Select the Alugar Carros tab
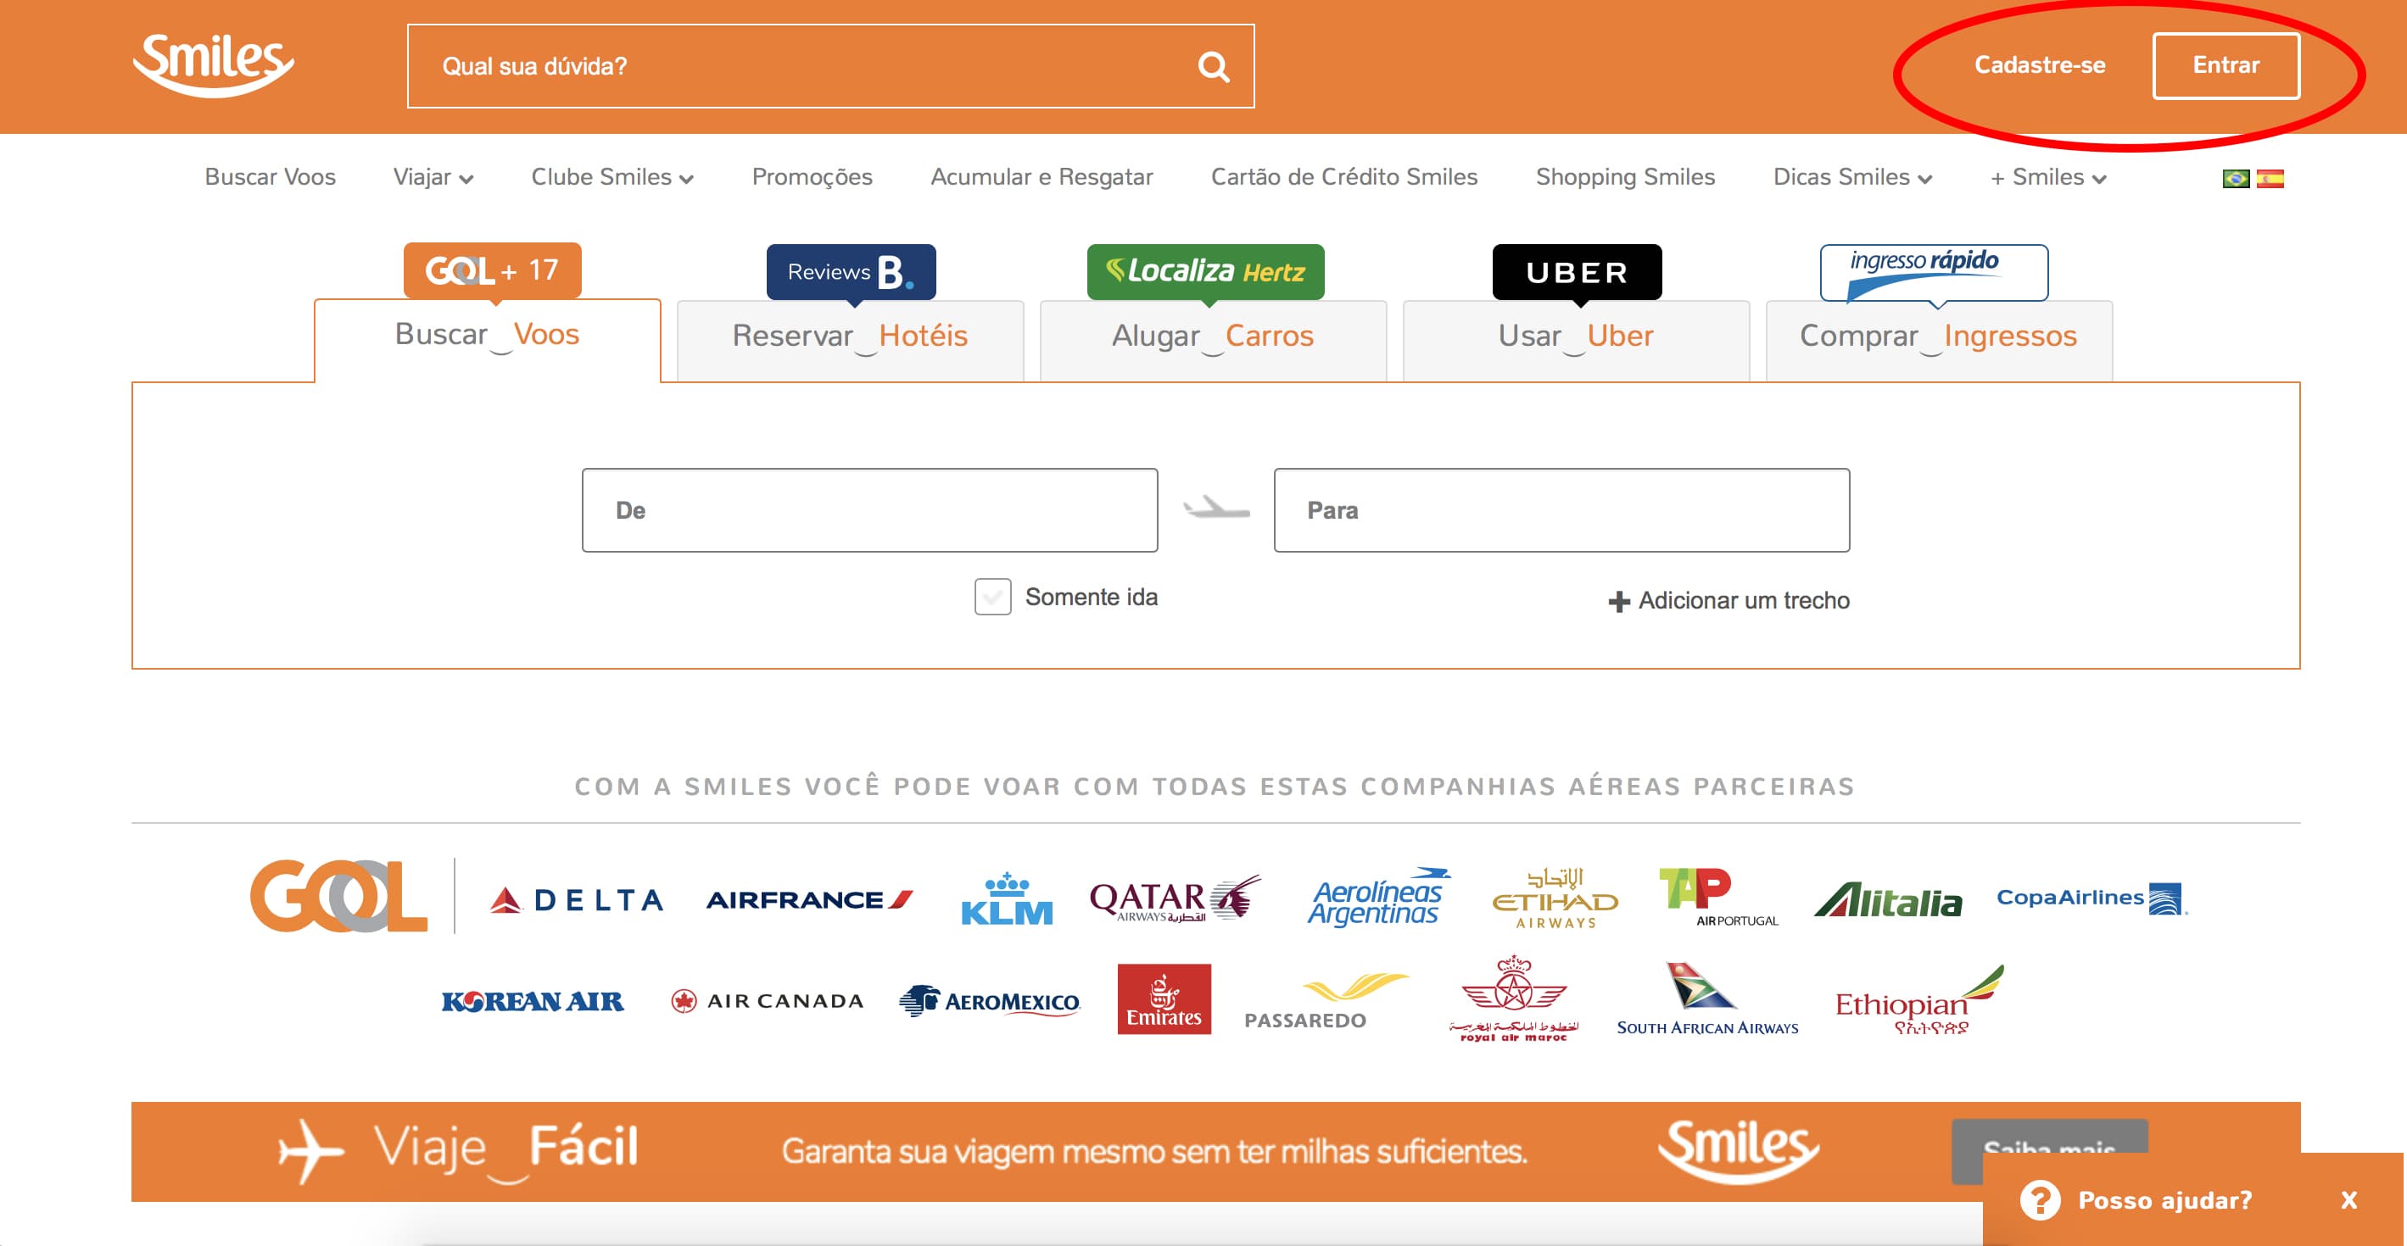This screenshot has height=1246, width=2407. (x=1212, y=337)
